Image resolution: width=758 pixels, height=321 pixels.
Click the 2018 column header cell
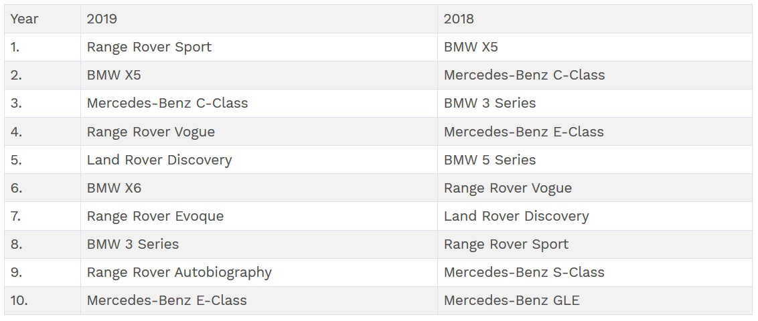(459, 19)
